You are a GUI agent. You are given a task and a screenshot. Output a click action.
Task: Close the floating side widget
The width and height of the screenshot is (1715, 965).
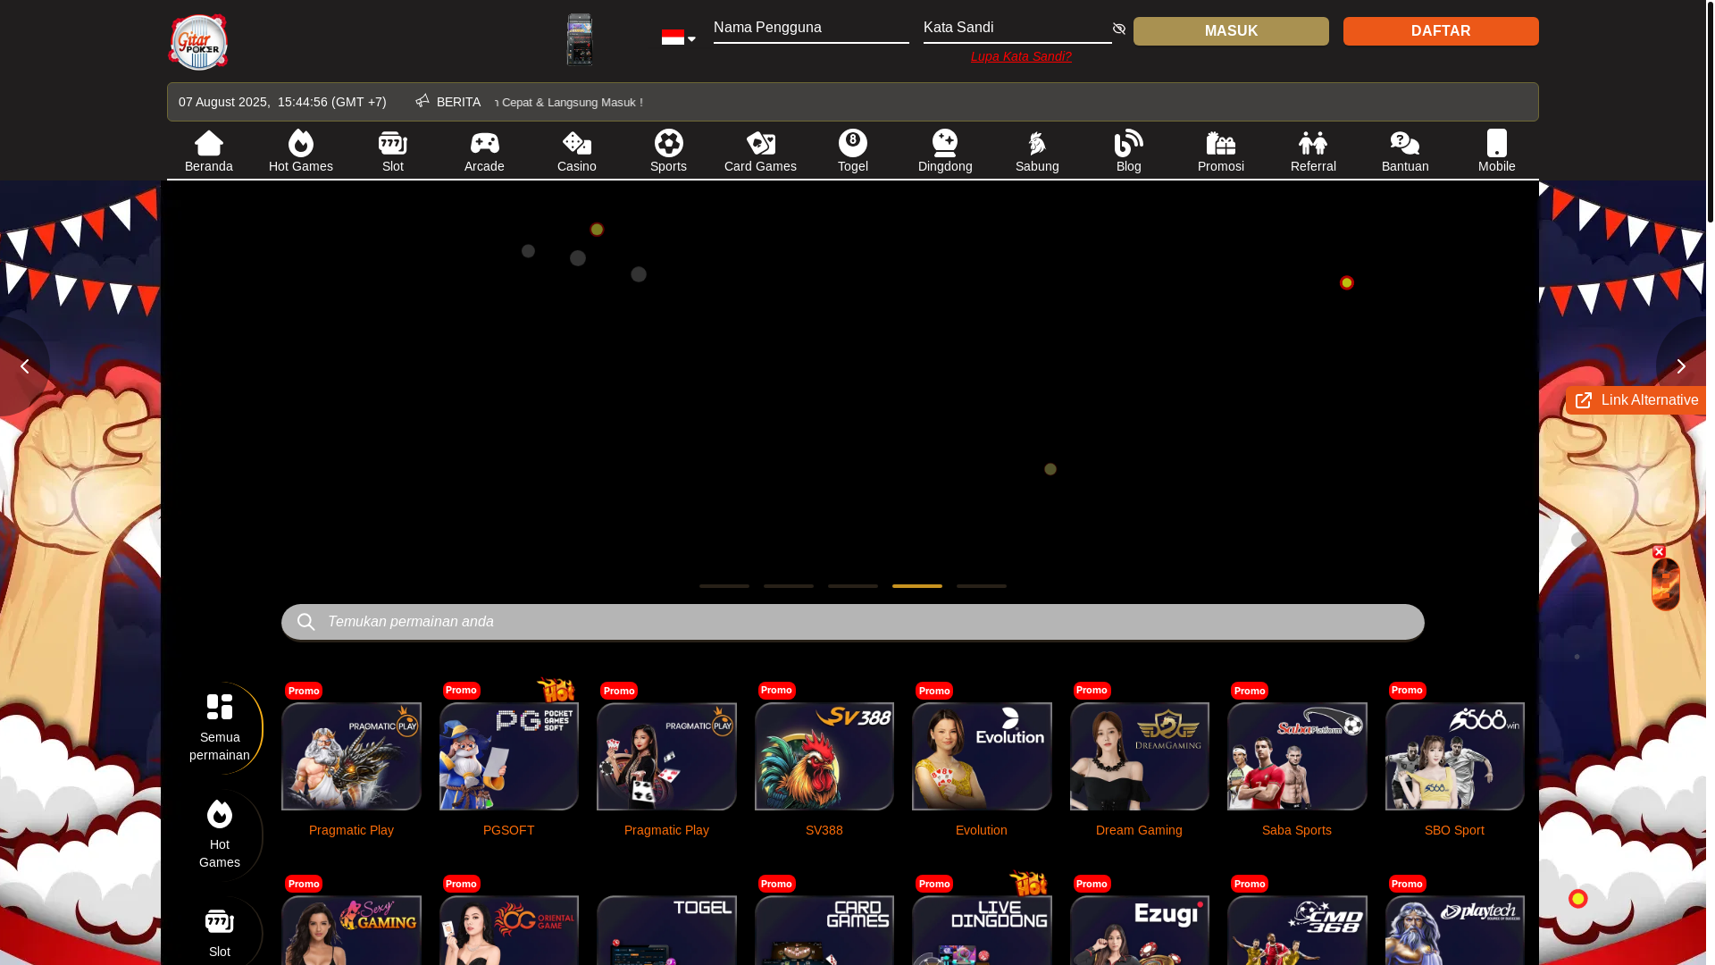pyautogui.click(x=1659, y=552)
